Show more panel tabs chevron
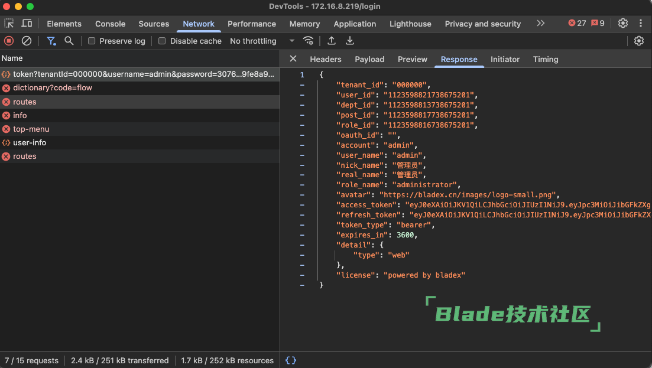This screenshot has height=368, width=652. tap(540, 23)
